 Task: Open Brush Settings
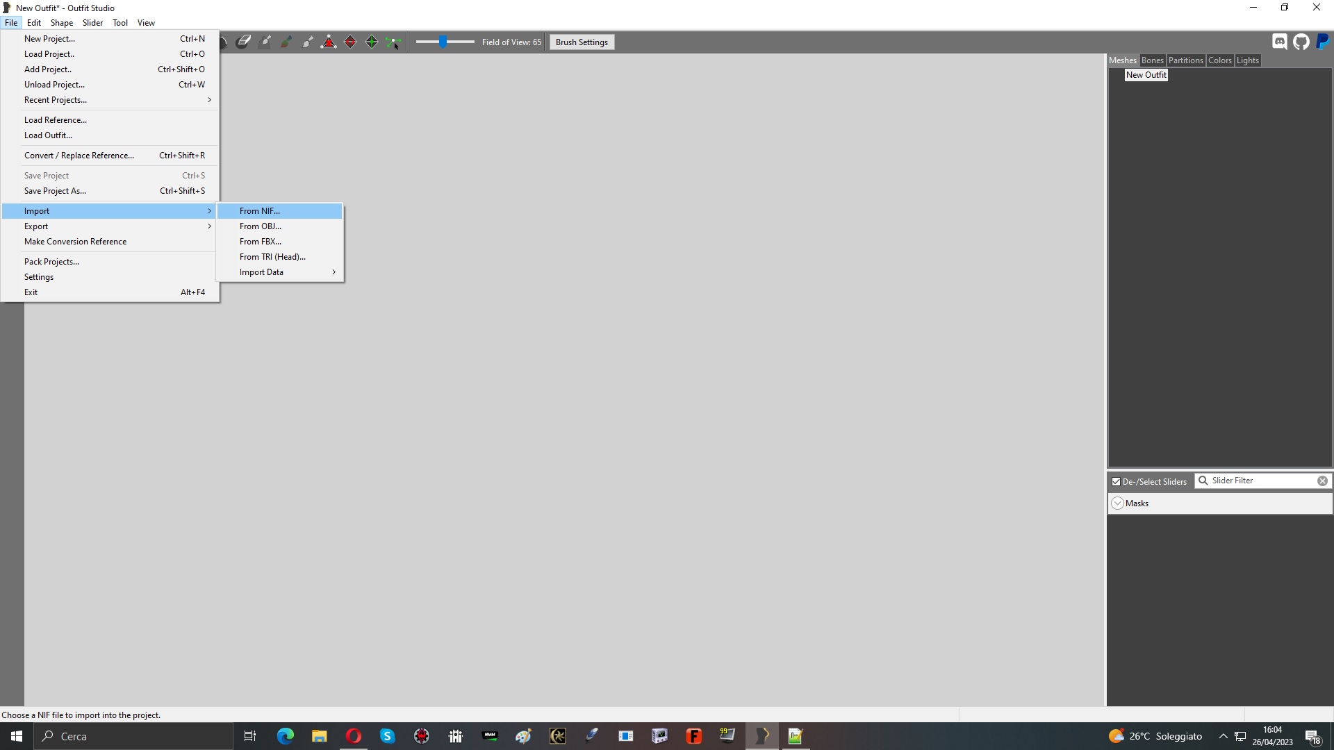tap(582, 42)
